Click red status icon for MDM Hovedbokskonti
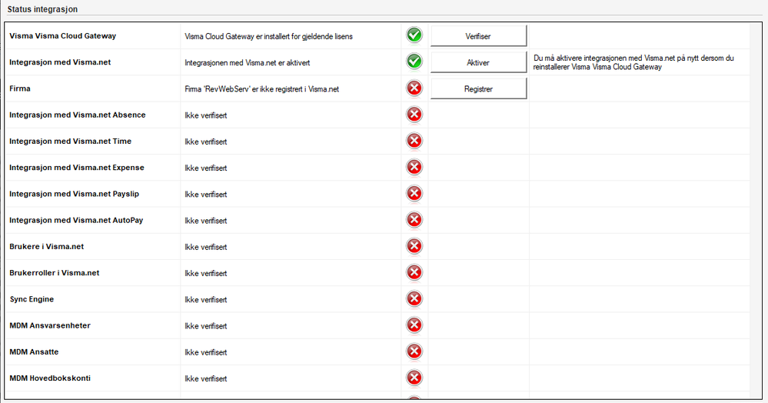This screenshot has height=403, width=768. coord(414,378)
